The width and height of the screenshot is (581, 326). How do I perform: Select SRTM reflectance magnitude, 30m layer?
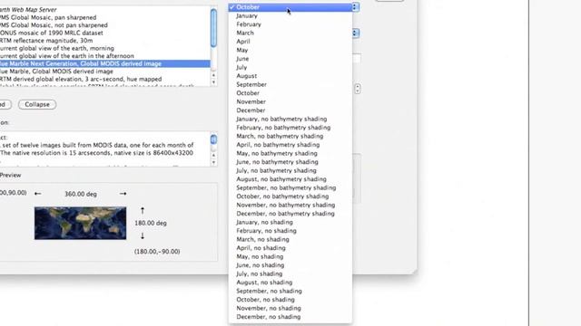[105, 40]
